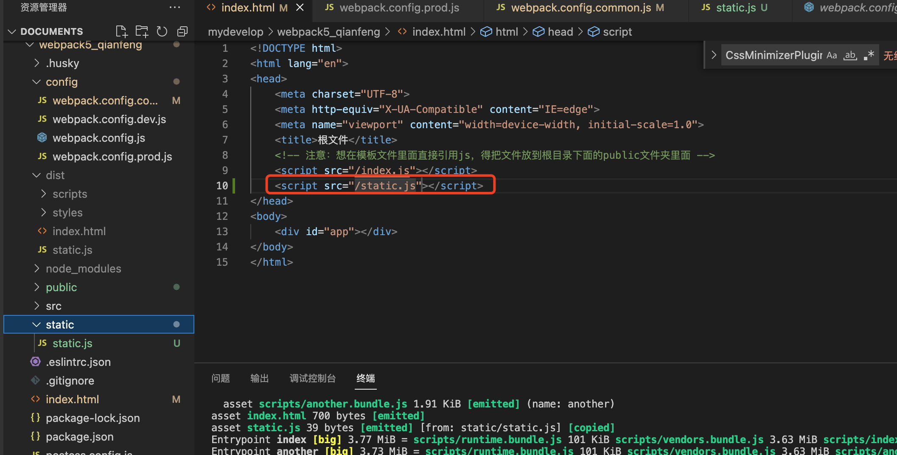The image size is (897, 455).
Task: Click the green git change marker beside line 10
Action: tap(234, 185)
